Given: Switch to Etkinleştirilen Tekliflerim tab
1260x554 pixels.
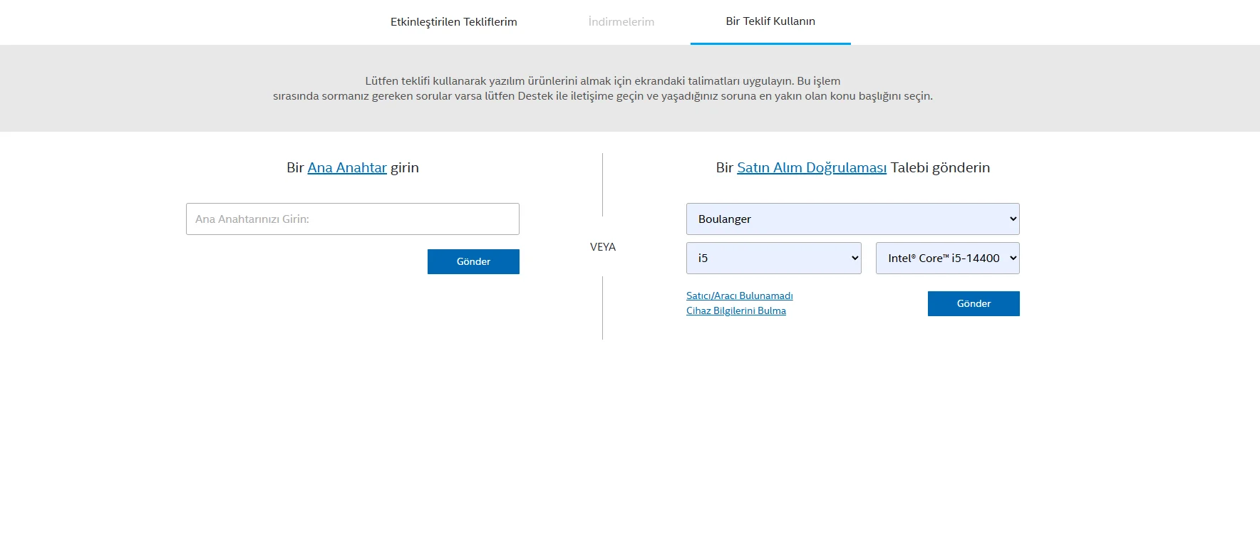Looking at the screenshot, I should pos(453,22).
